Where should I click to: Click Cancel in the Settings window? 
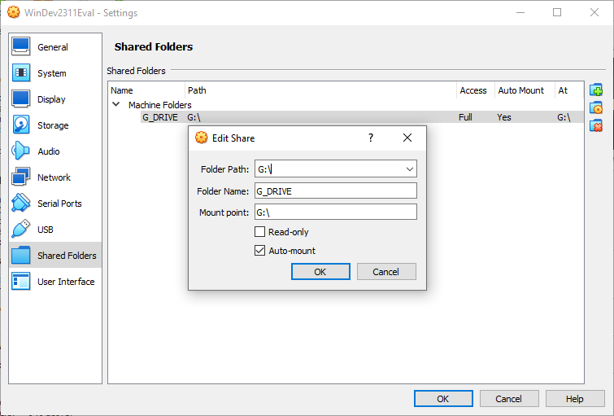click(x=509, y=399)
